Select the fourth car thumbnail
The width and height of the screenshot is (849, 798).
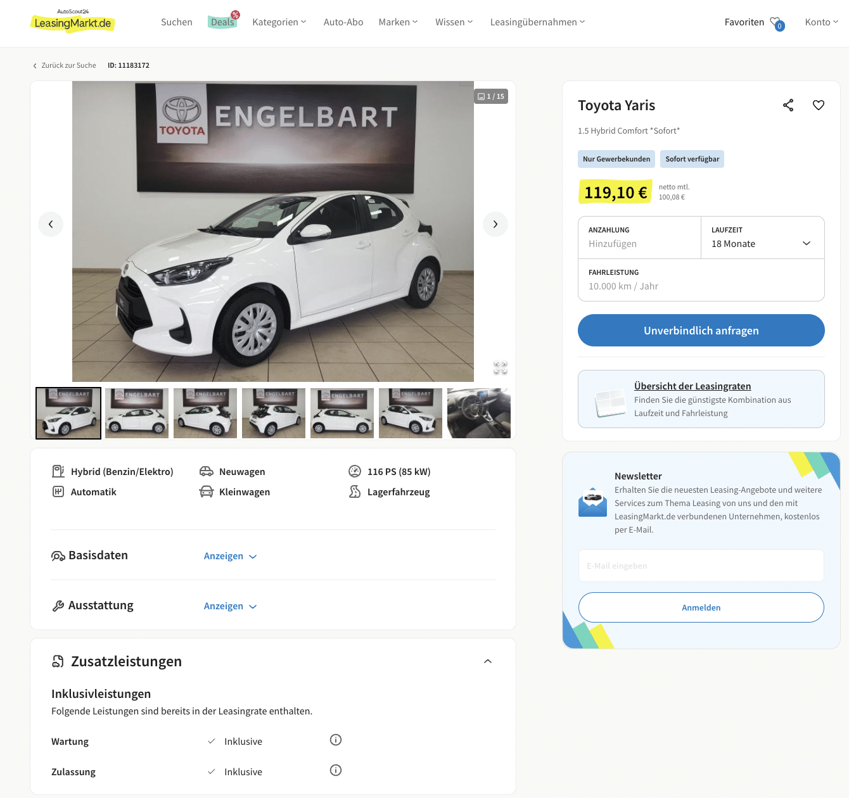tap(274, 413)
